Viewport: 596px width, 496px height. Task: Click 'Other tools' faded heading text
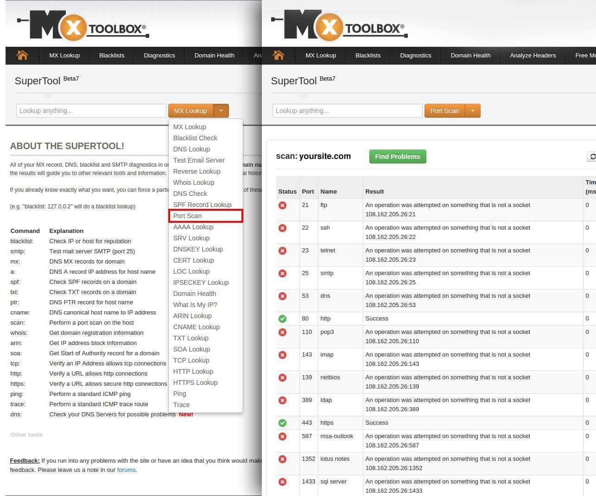point(26,434)
